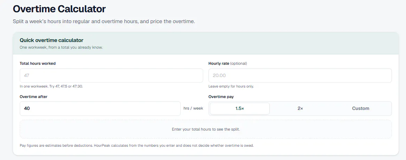Click the Total hours worked input field
The height and width of the screenshot is (160, 406).
click(111, 75)
